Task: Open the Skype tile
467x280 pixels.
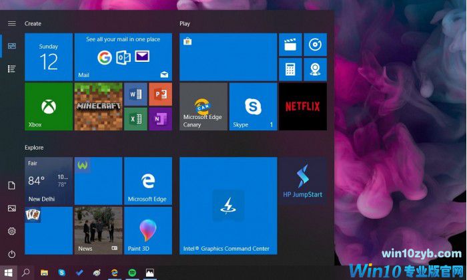Action: click(x=253, y=106)
